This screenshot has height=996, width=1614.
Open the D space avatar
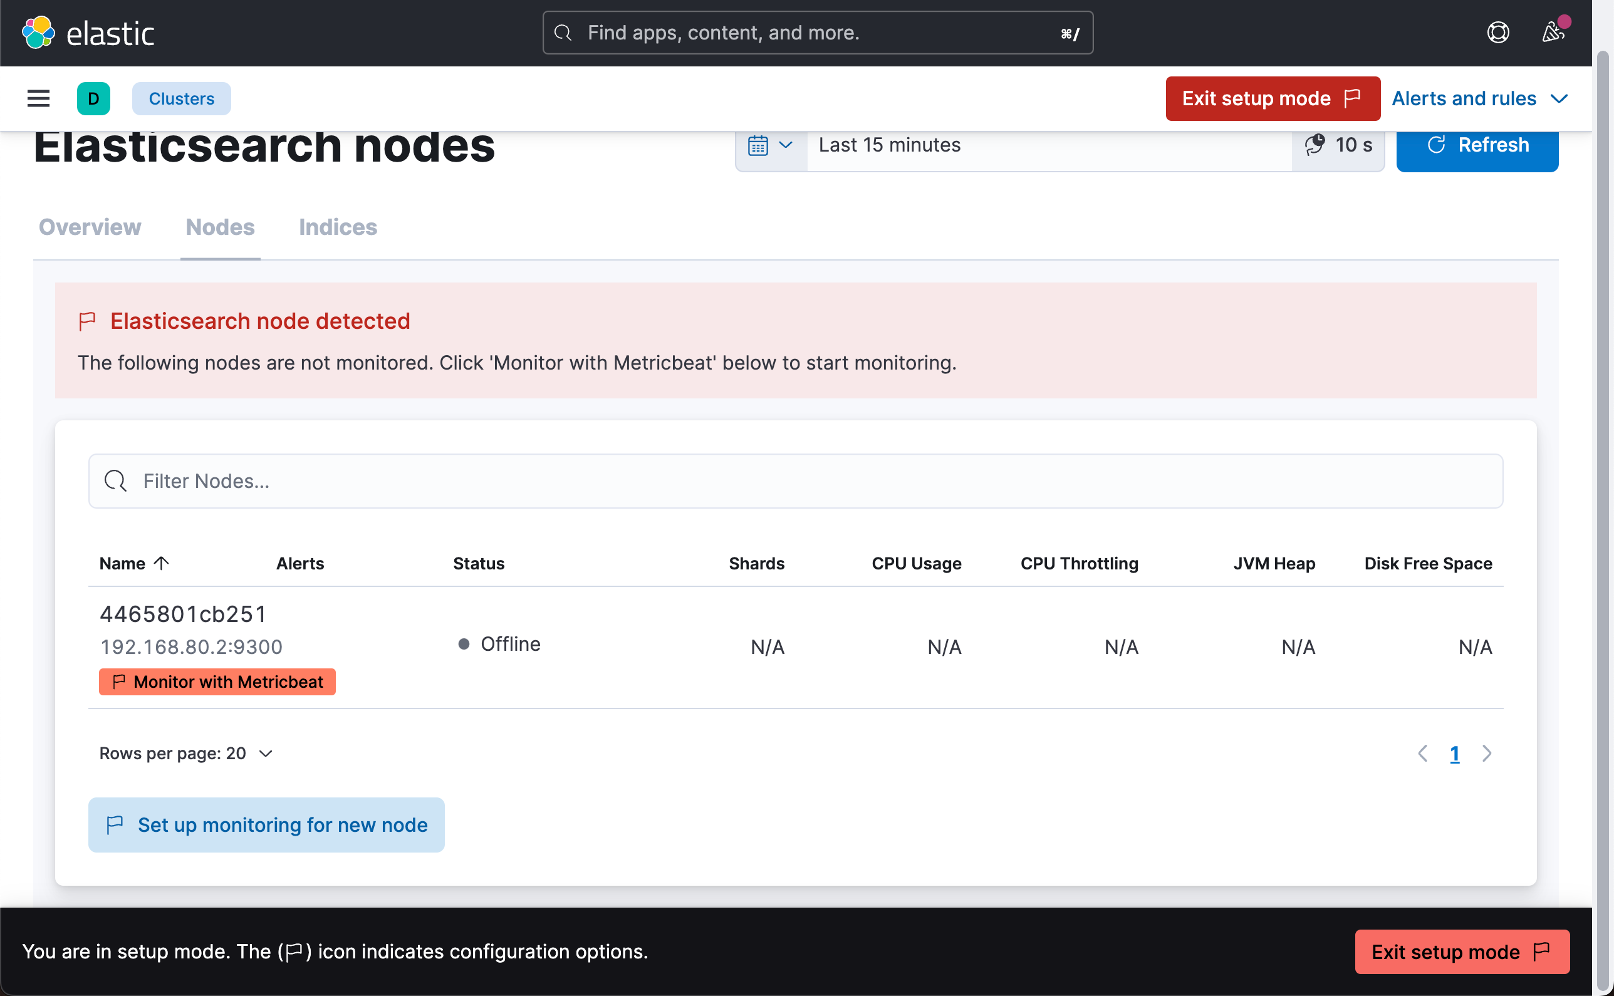(x=93, y=99)
